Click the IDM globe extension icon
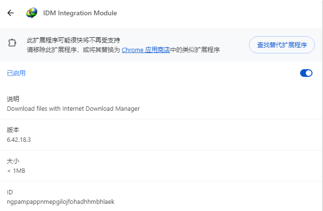The width and height of the screenshot is (323, 211). 32,13
